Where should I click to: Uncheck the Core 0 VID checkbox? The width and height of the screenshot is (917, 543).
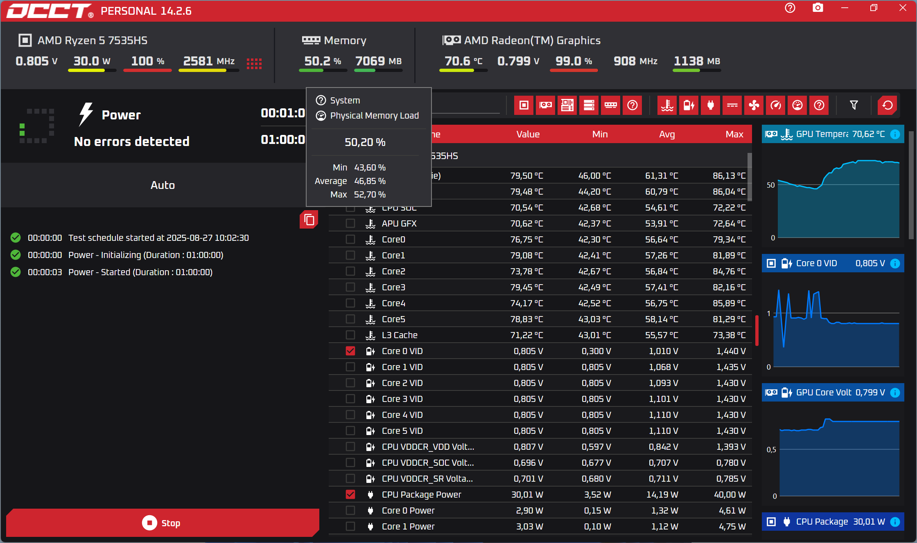(350, 351)
